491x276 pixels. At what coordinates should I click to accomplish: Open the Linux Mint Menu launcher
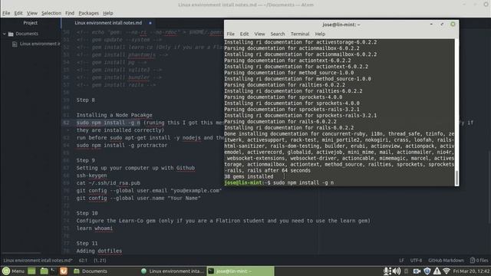[x=13, y=271]
